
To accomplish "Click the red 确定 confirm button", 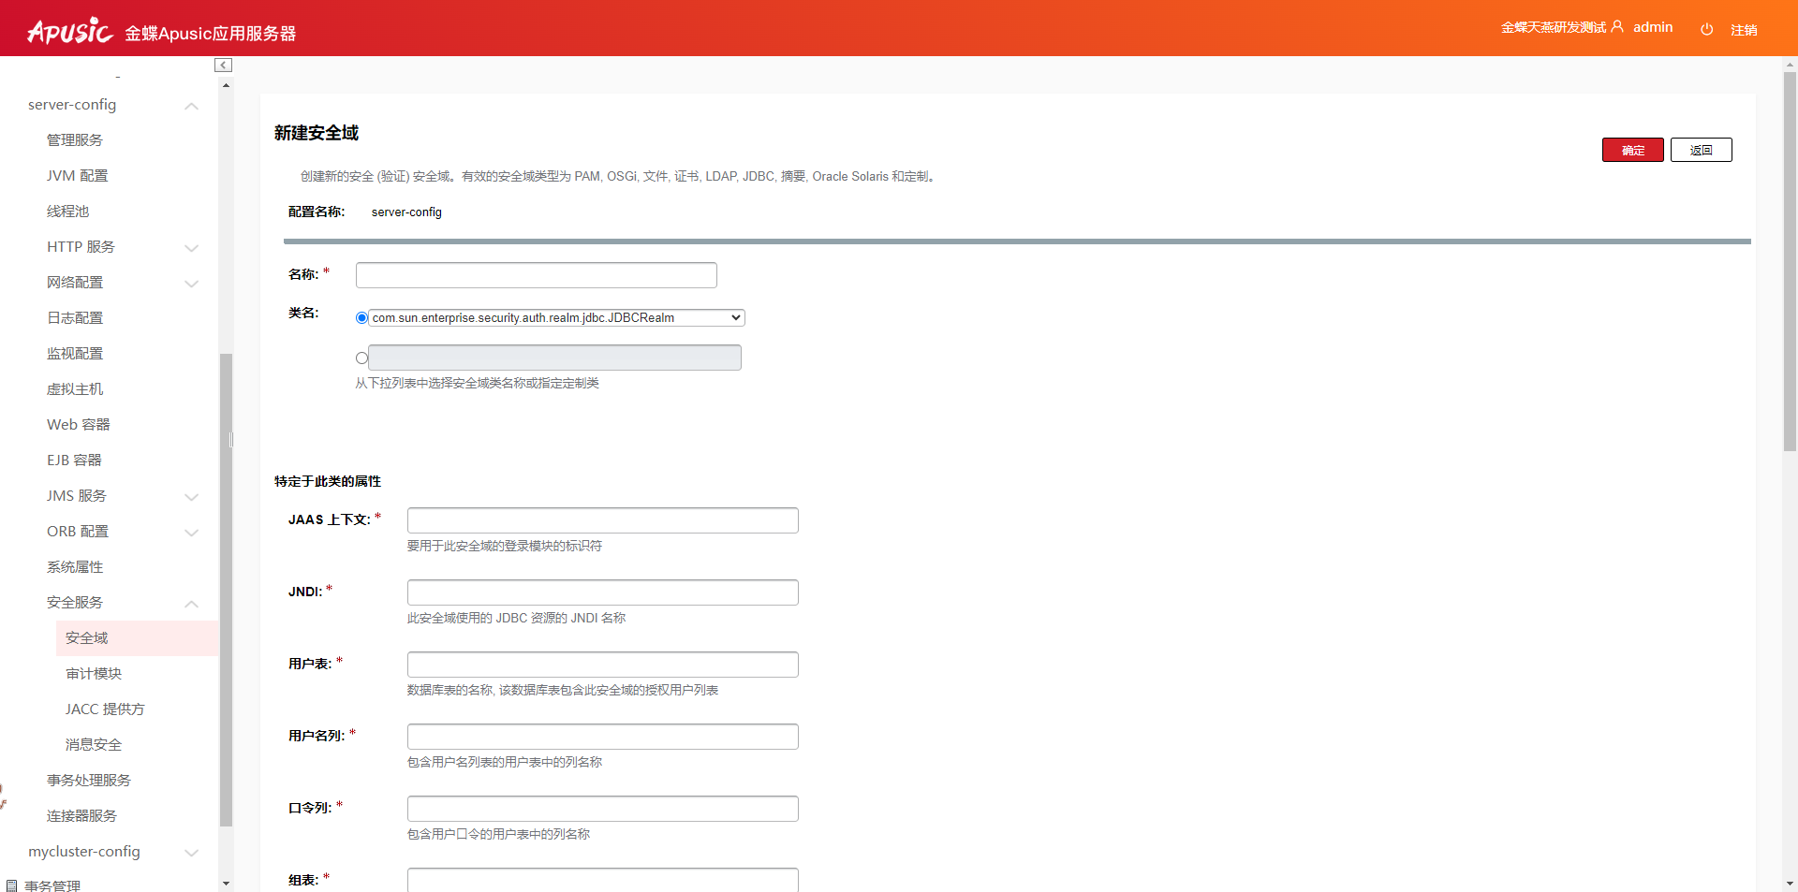I will coord(1632,150).
